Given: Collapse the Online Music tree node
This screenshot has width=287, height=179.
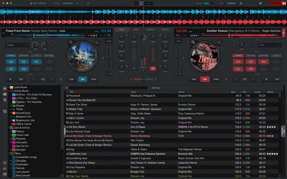Looking at the screenshot, I should coord(9,91).
